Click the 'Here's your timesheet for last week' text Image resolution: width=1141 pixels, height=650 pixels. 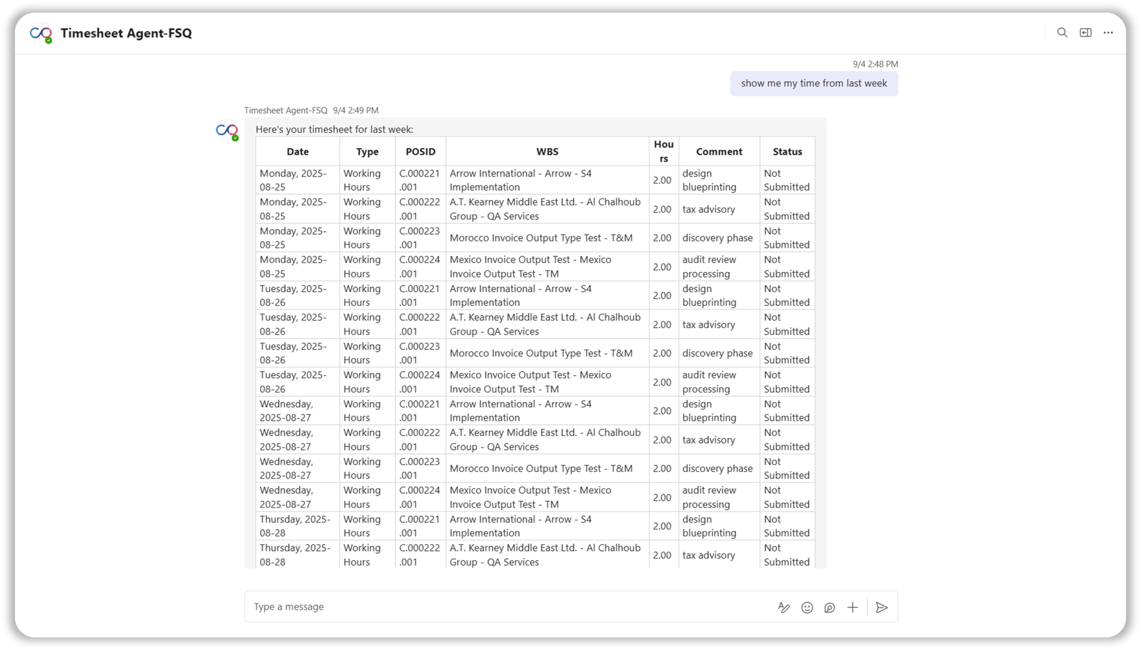coord(334,130)
